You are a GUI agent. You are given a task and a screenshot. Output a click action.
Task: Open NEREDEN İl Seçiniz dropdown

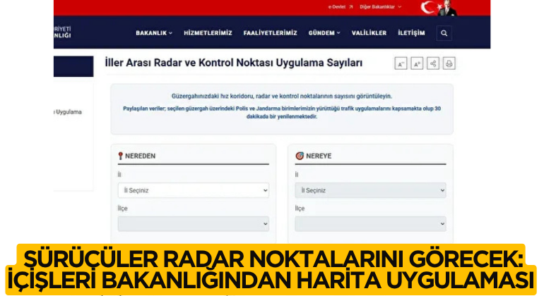(x=194, y=190)
